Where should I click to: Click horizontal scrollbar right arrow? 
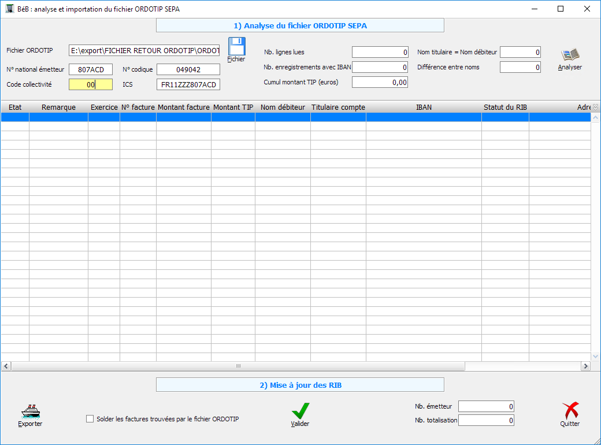tap(585, 366)
